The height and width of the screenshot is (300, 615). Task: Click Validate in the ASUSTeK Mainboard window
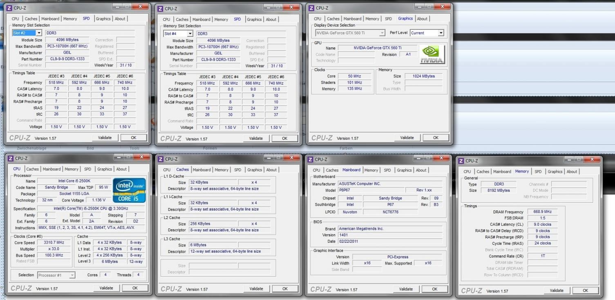406,289
